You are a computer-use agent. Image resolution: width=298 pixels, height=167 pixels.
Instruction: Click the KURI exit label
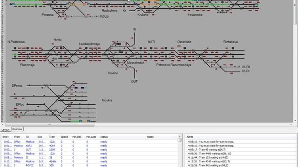pos(245,71)
